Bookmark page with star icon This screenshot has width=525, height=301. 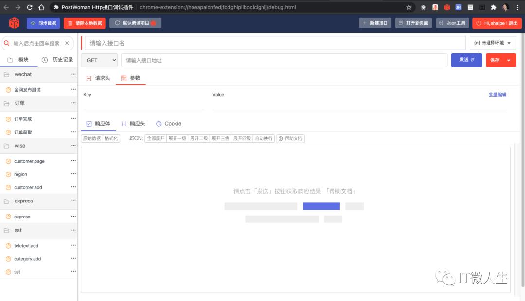(x=409, y=7)
